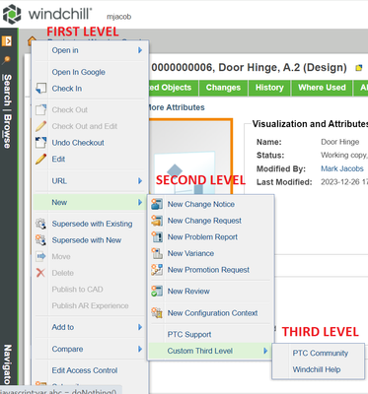
Task: Click the Edit pencil icon
Action: (40, 159)
